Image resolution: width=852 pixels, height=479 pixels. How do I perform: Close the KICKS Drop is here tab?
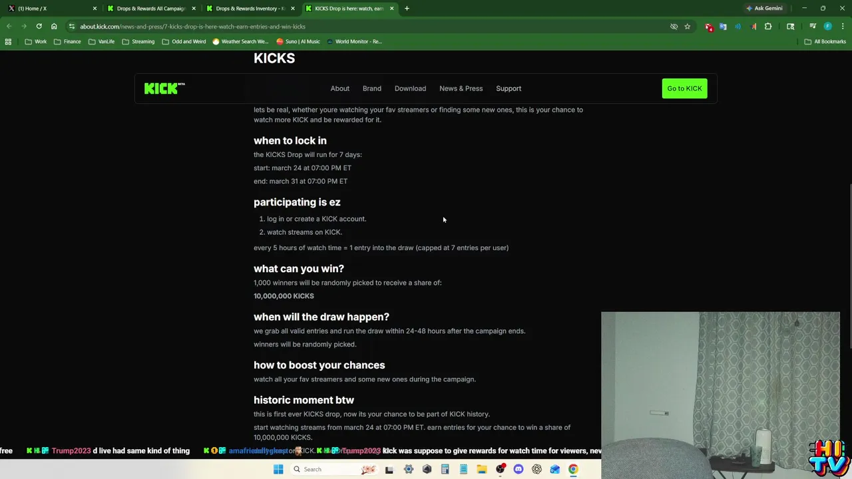391,9
